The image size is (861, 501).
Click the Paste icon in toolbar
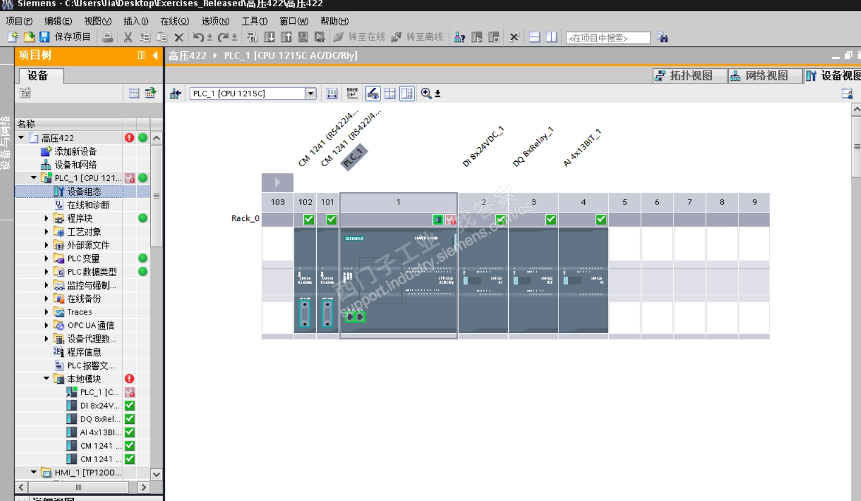coord(162,37)
